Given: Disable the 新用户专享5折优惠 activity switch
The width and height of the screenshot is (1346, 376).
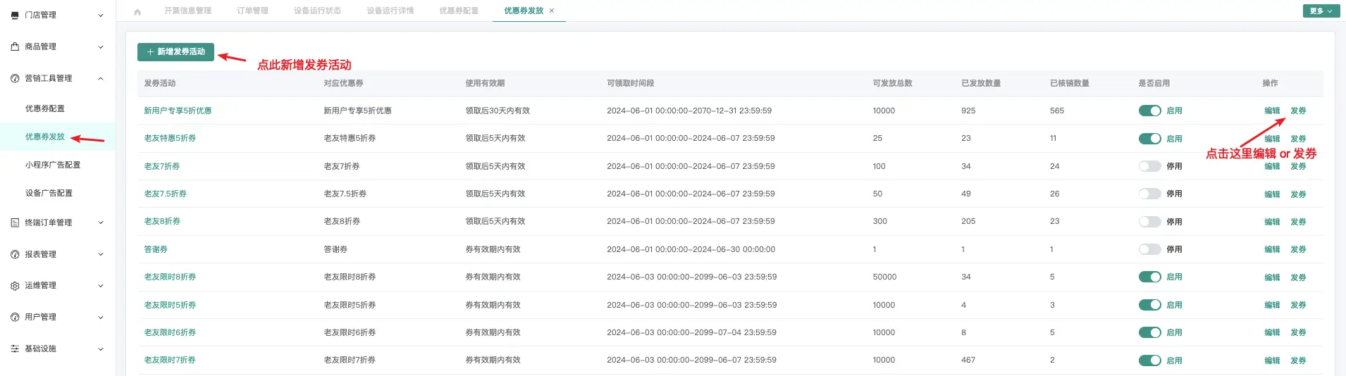Looking at the screenshot, I should pyautogui.click(x=1149, y=111).
